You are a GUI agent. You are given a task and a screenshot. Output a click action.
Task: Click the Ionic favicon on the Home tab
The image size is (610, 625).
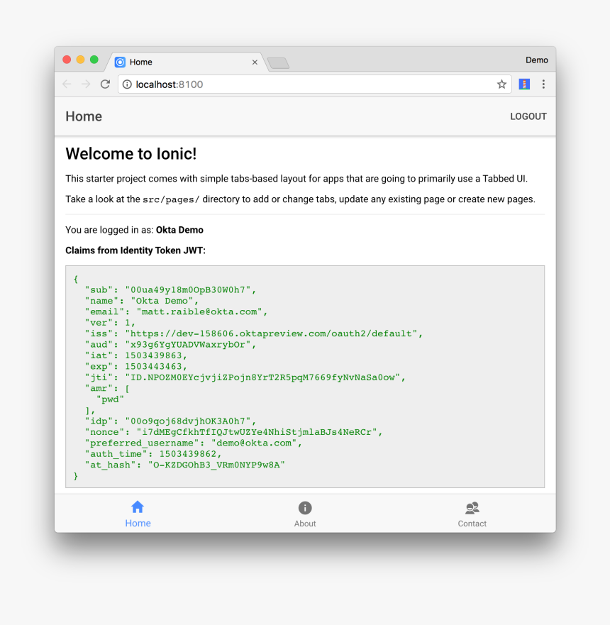click(120, 62)
